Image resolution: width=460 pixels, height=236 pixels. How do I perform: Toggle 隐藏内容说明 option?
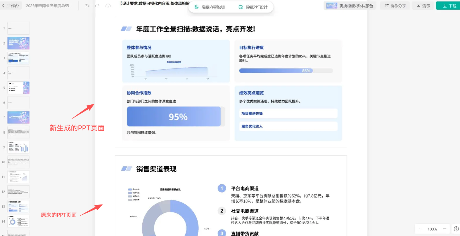point(210,7)
